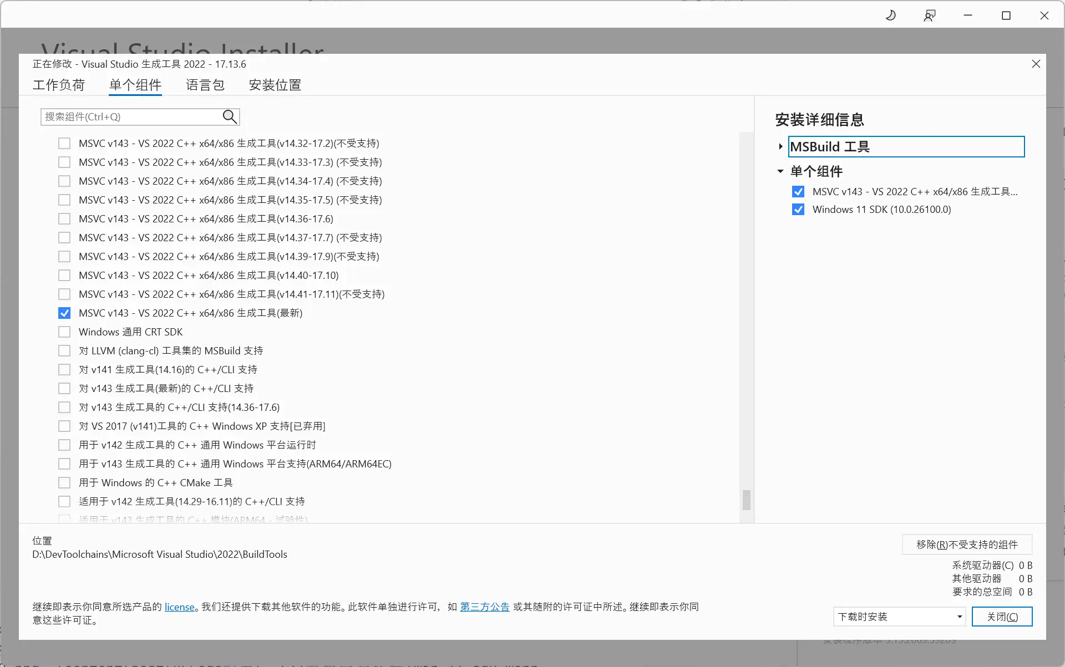Click the install path D:\DevToolchains text
This screenshot has height=667, width=1065.
[160, 554]
